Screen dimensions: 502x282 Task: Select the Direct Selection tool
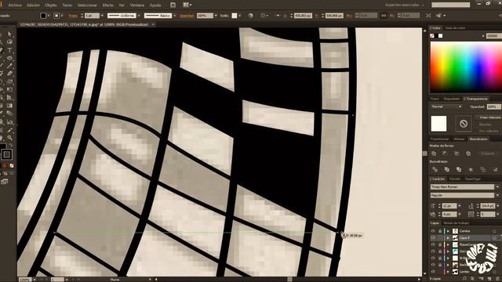9,34
